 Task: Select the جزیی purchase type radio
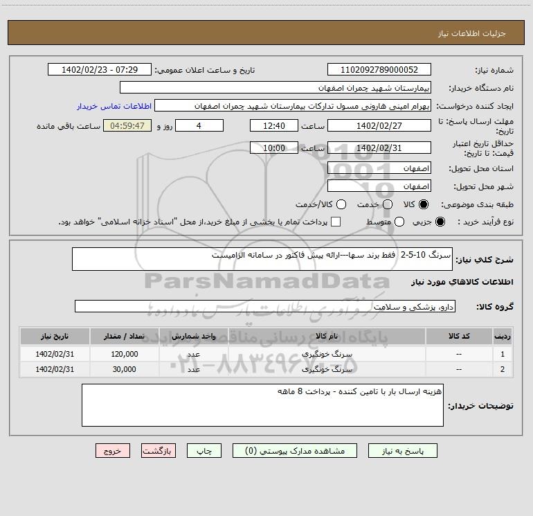click(x=440, y=222)
